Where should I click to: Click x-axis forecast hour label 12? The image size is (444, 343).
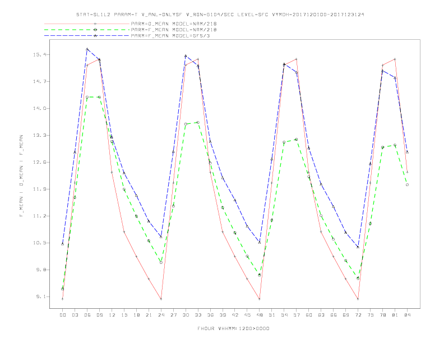click(112, 315)
